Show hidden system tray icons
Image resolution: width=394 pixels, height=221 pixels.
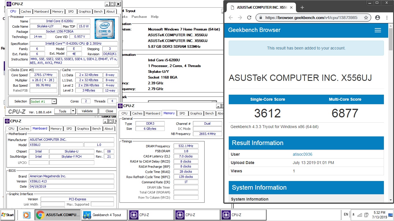[x=354, y=215]
